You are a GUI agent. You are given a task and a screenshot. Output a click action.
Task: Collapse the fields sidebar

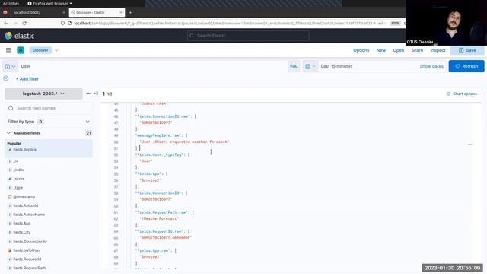[x=96, y=94]
